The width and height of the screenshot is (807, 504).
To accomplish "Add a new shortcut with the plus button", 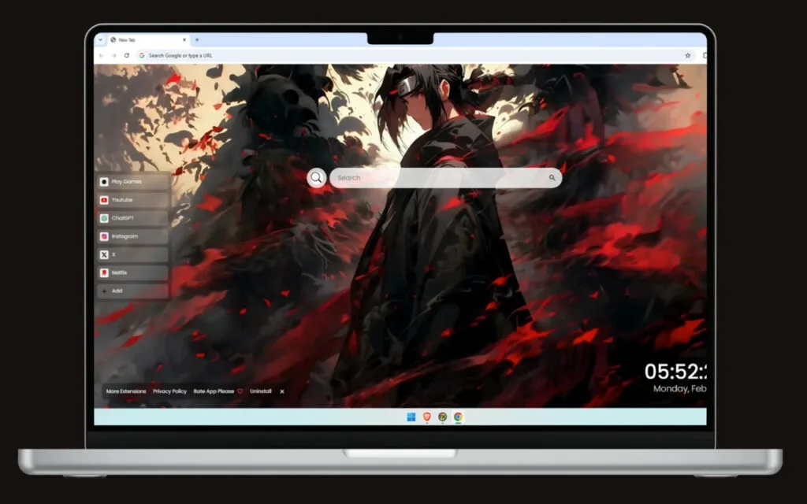I will tap(132, 291).
